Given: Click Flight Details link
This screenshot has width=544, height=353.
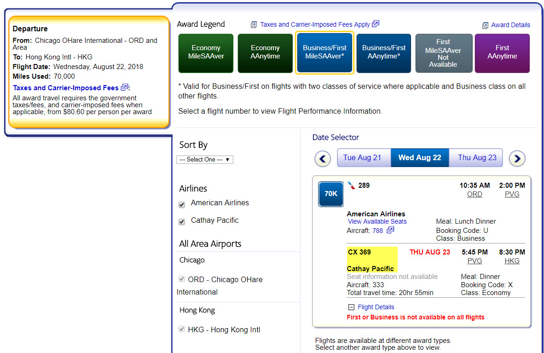Looking at the screenshot, I should (x=376, y=307).
